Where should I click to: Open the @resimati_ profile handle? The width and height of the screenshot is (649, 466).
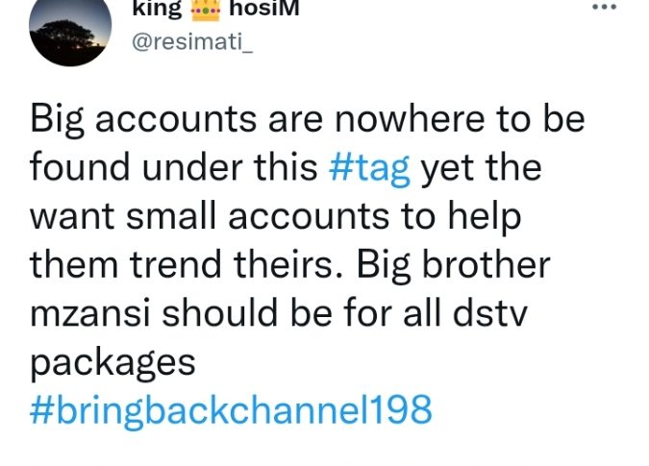(x=192, y=42)
